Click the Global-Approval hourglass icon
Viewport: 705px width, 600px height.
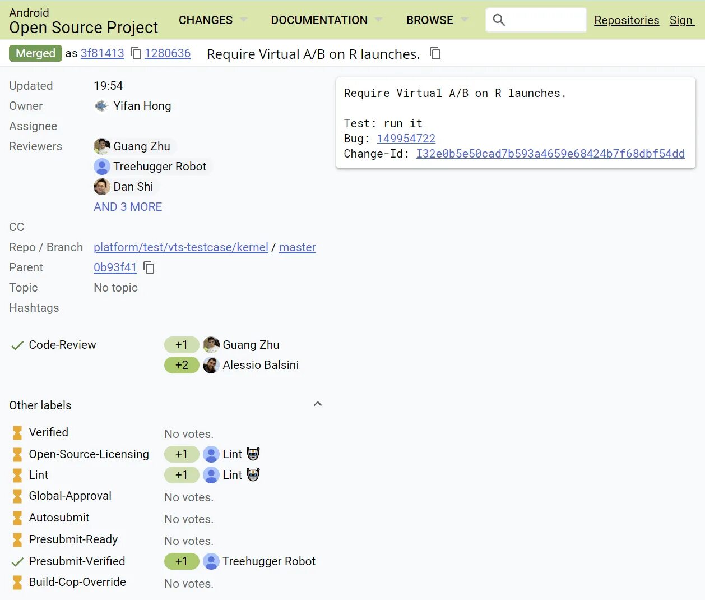pos(17,496)
